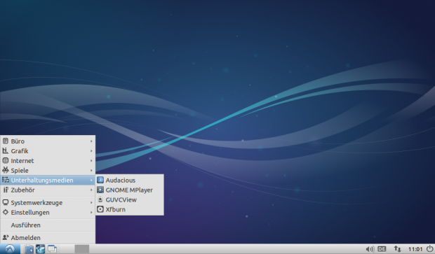Click the Zubehör category icon

pos(6,190)
